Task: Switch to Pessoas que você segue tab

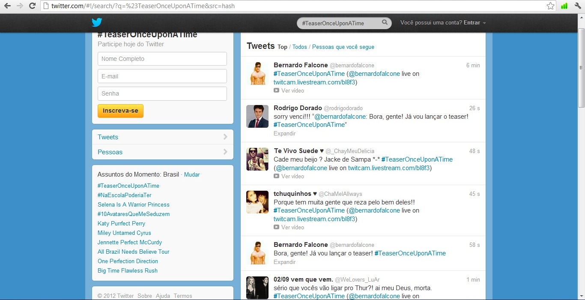Action: point(343,47)
